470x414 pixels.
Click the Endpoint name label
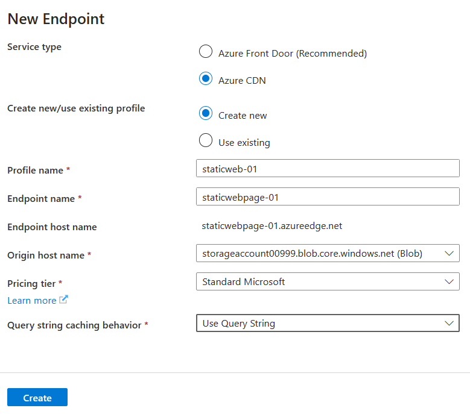coord(41,198)
